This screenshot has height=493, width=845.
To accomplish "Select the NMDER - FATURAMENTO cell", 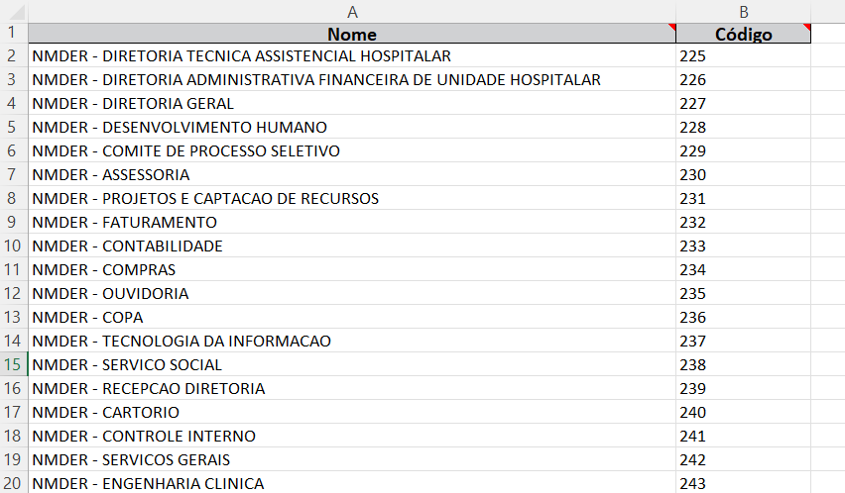I will click(124, 223).
